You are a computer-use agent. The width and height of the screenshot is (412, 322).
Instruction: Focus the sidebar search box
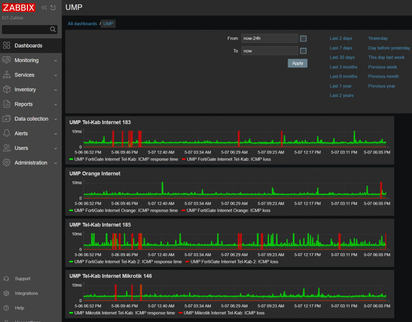25,29
